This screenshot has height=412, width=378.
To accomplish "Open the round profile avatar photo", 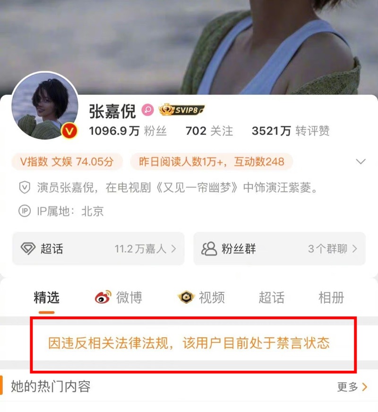I will [x=45, y=105].
